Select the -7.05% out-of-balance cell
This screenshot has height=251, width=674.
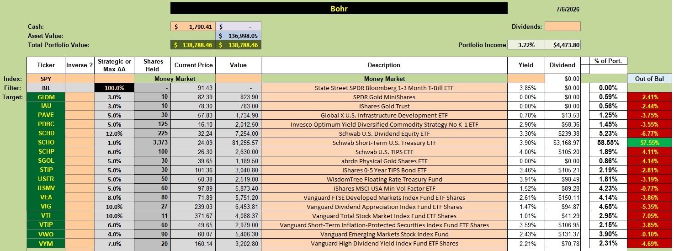pos(650,216)
